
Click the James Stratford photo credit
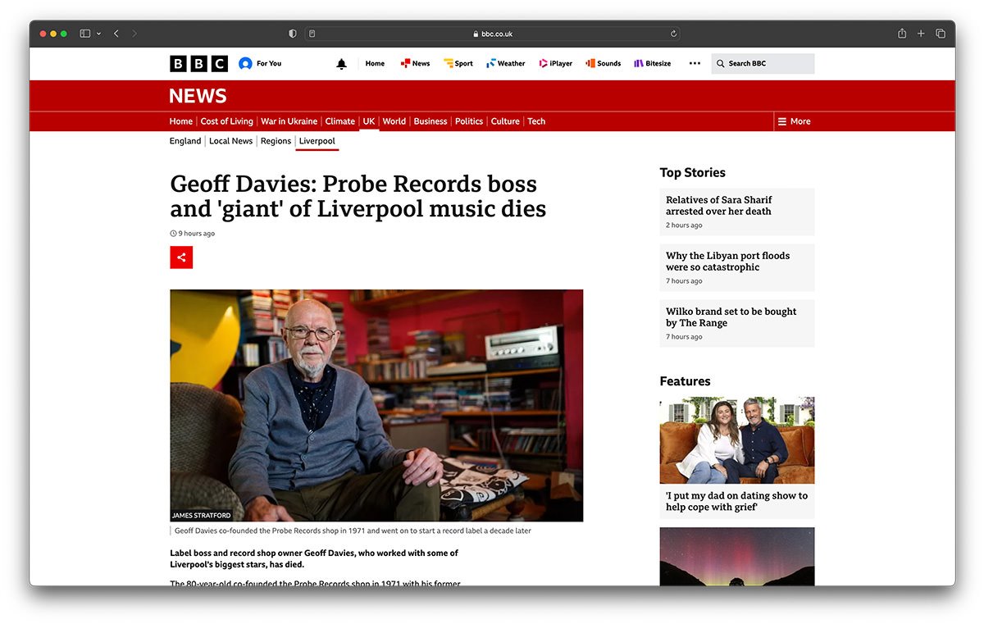(x=201, y=516)
